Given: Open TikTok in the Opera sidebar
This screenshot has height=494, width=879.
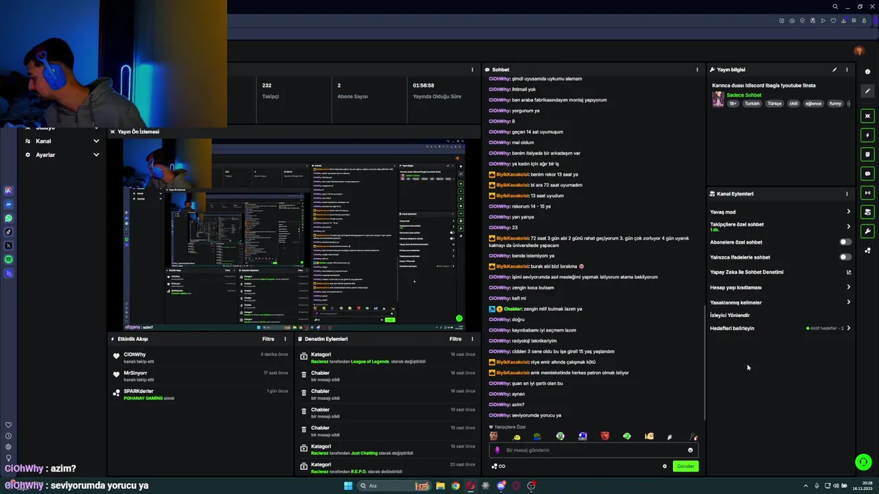Looking at the screenshot, I should tap(8, 232).
